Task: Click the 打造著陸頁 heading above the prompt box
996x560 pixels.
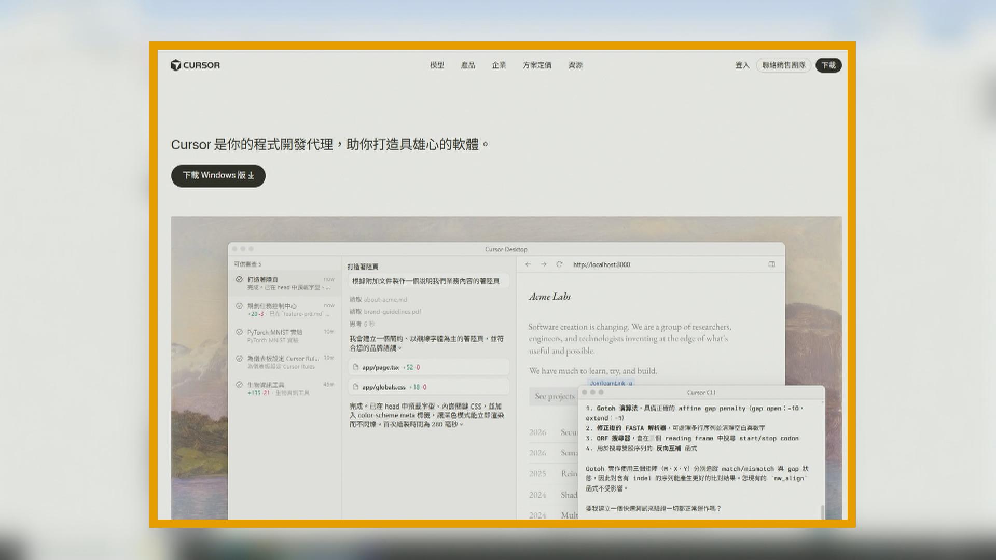Action: (x=363, y=267)
